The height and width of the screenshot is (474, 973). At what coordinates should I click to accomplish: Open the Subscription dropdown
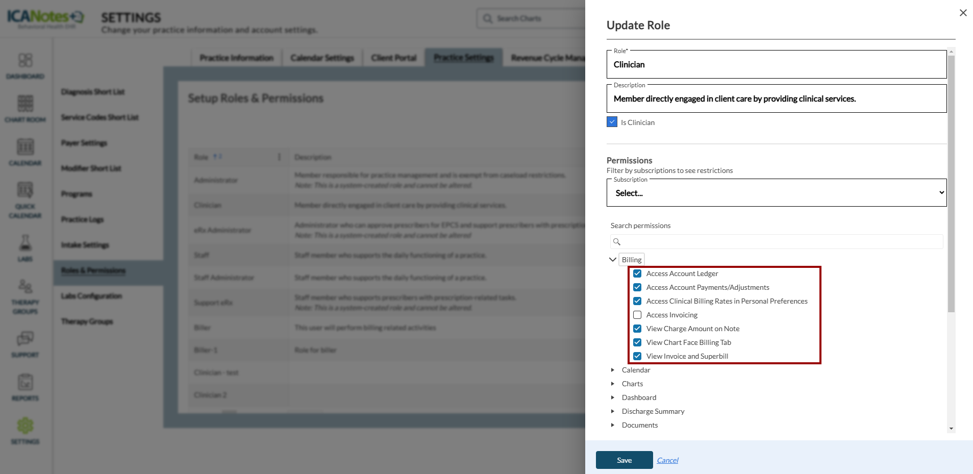[x=777, y=193]
